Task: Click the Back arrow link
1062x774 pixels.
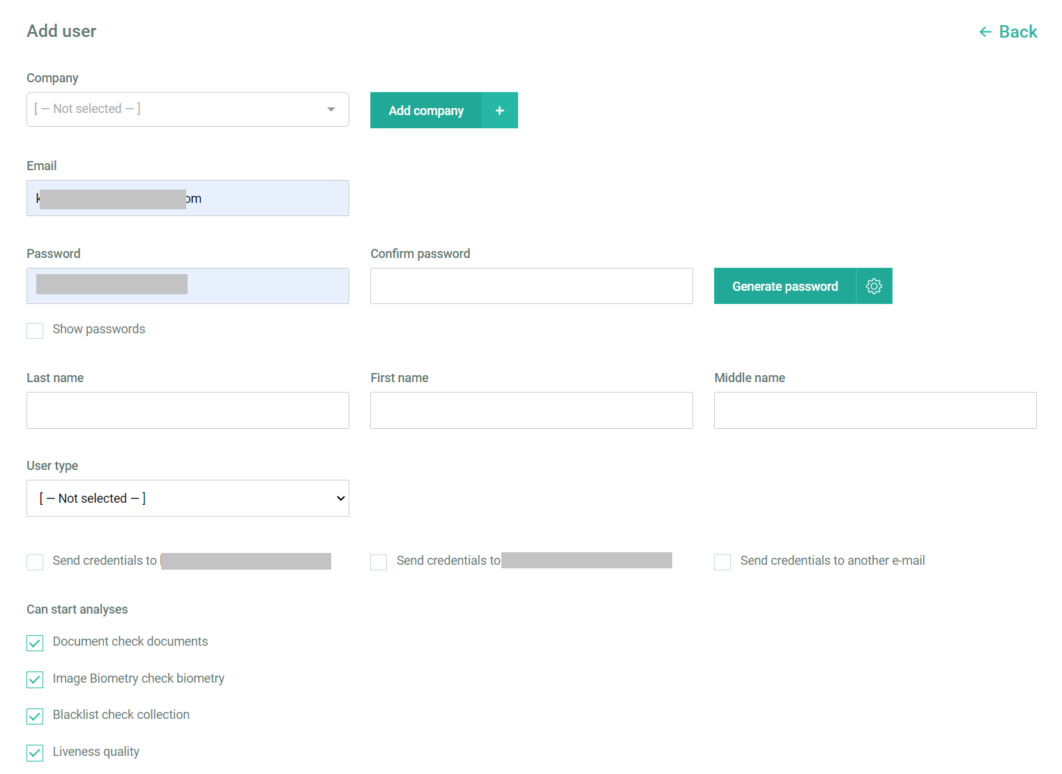Action: pos(1008,32)
